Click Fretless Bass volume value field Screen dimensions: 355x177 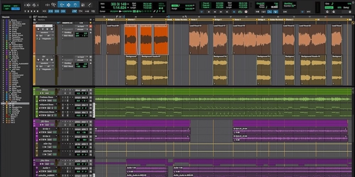tap(78, 101)
